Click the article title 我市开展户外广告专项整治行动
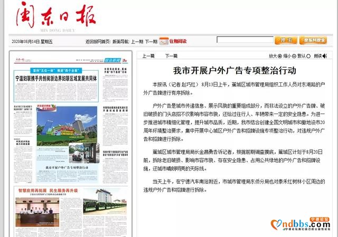Viewport: 338px width, 237px height. pos(234,70)
